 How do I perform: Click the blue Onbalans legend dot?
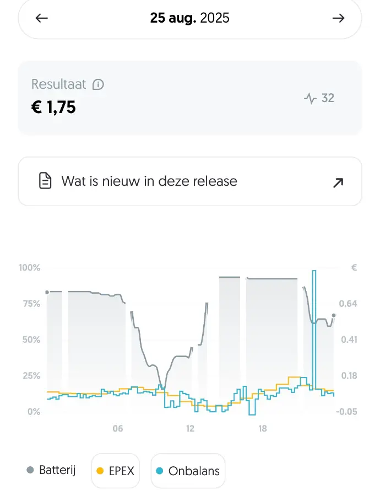pos(160,471)
